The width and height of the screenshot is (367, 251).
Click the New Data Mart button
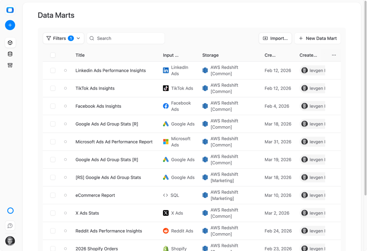click(x=318, y=38)
